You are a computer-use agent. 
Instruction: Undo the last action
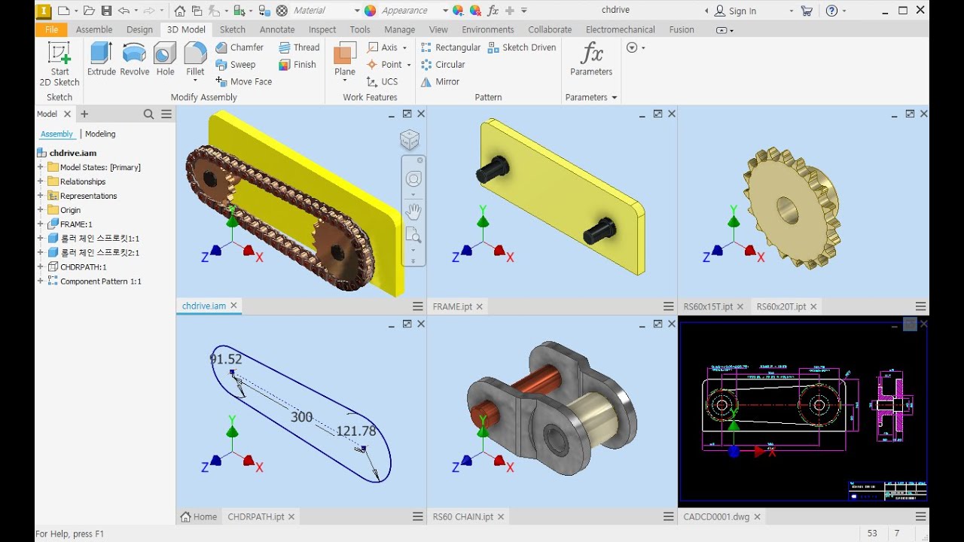pos(124,11)
